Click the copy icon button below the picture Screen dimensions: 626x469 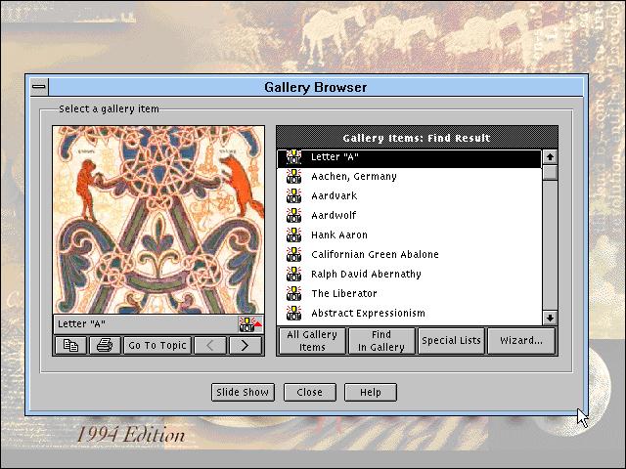tap(70, 345)
